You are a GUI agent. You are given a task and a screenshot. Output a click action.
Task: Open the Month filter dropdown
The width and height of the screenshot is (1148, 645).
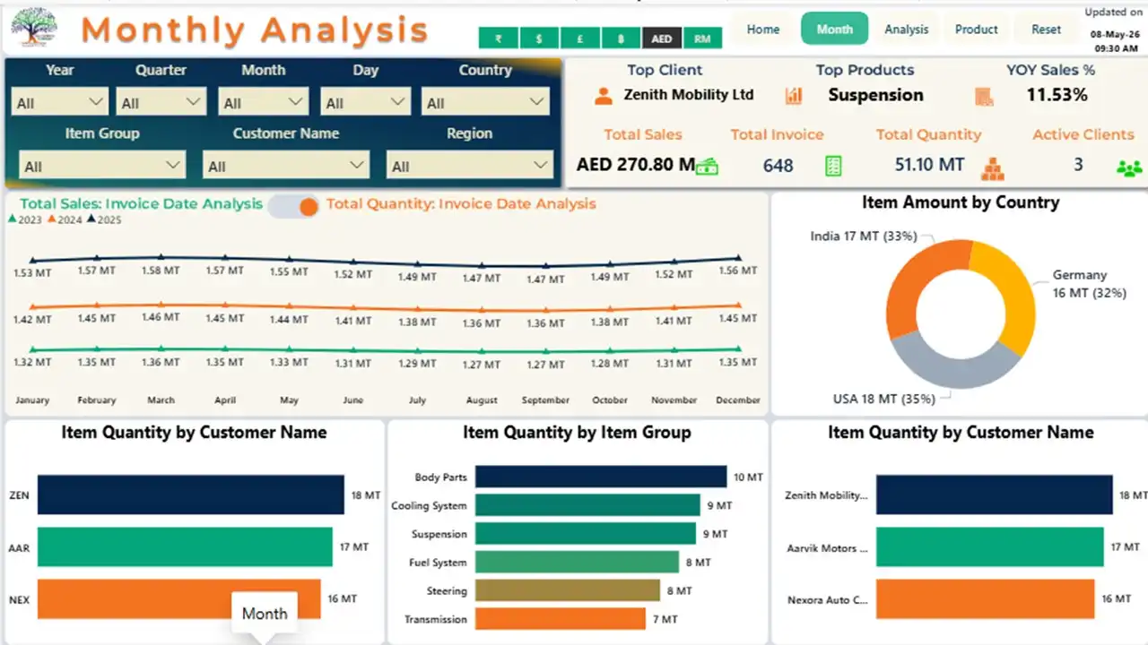[264, 102]
